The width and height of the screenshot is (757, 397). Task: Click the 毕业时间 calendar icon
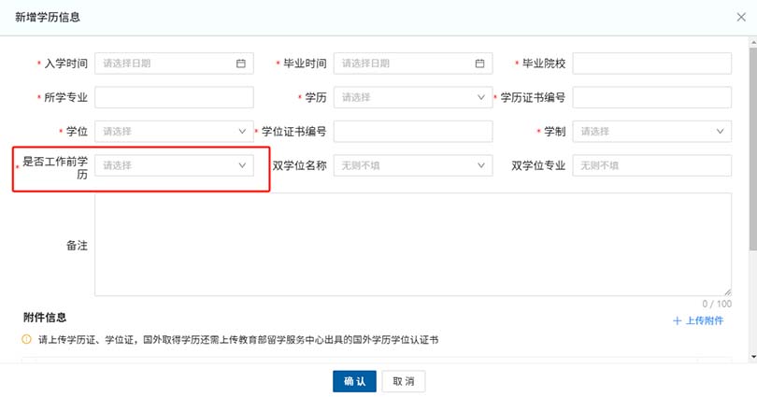tap(479, 64)
